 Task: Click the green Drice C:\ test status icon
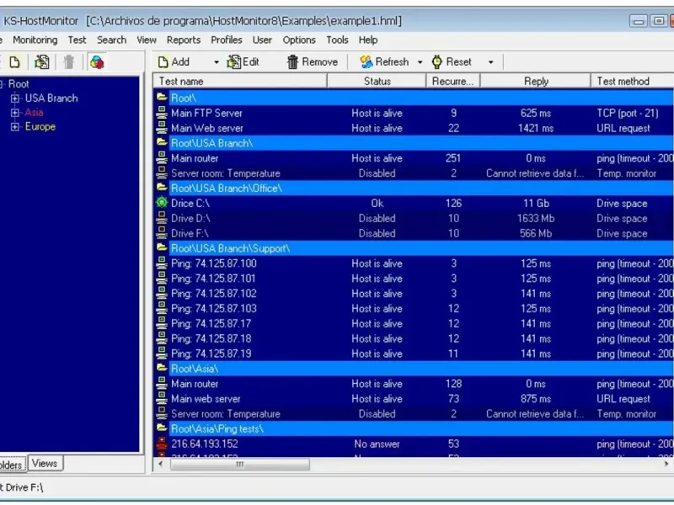[162, 204]
